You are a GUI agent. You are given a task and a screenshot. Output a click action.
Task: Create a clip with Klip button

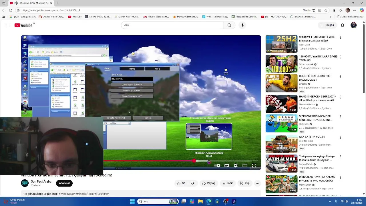[244, 183]
